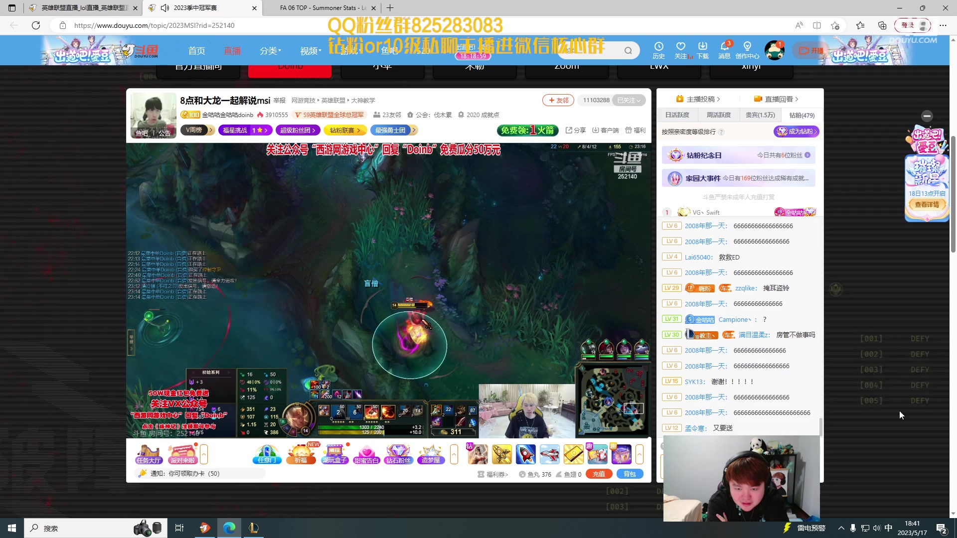
Task: Click the search magnifier in Douyu header
Action: pyautogui.click(x=628, y=50)
